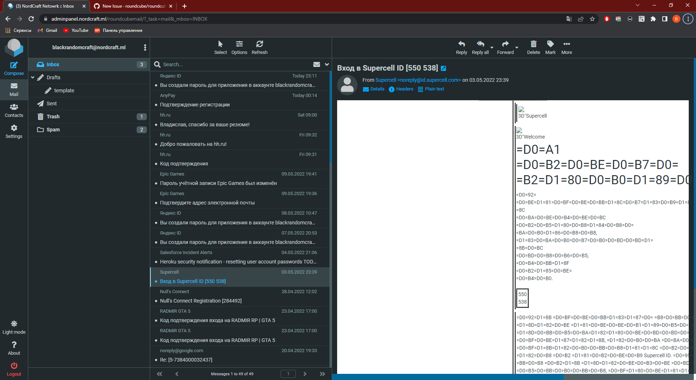The height and width of the screenshot is (380, 696).
Task: Toggle Plain text view of the message
Action: point(431,89)
